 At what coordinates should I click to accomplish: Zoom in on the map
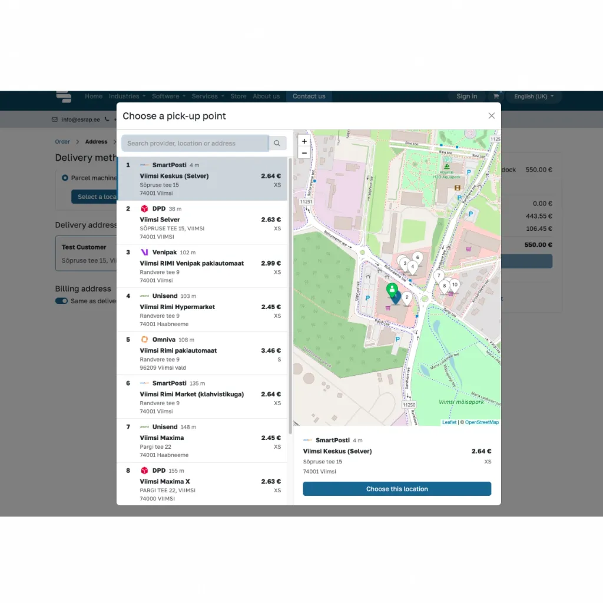[x=304, y=141]
